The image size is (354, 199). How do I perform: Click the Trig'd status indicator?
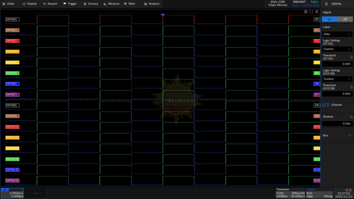pos(314,2)
